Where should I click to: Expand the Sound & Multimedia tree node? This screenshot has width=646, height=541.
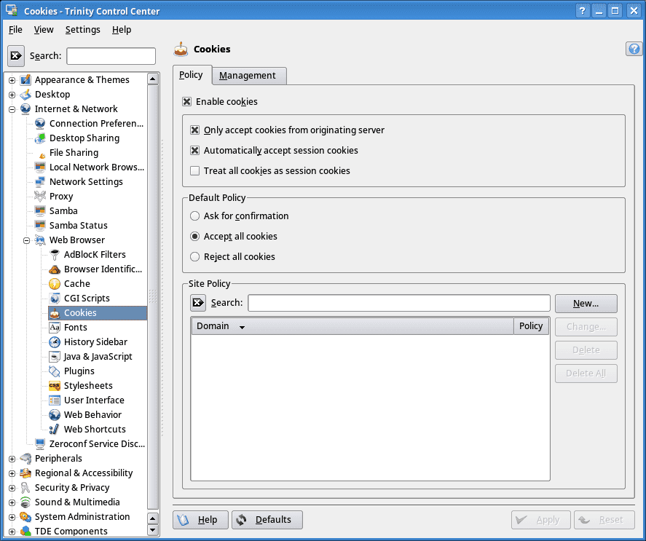(x=12, y=502)
